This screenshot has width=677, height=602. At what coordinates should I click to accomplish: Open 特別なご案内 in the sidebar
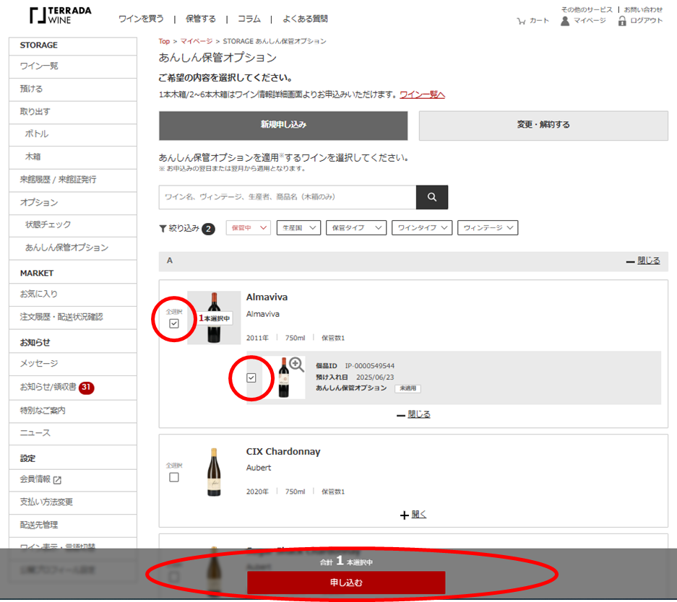pos(73,411)
